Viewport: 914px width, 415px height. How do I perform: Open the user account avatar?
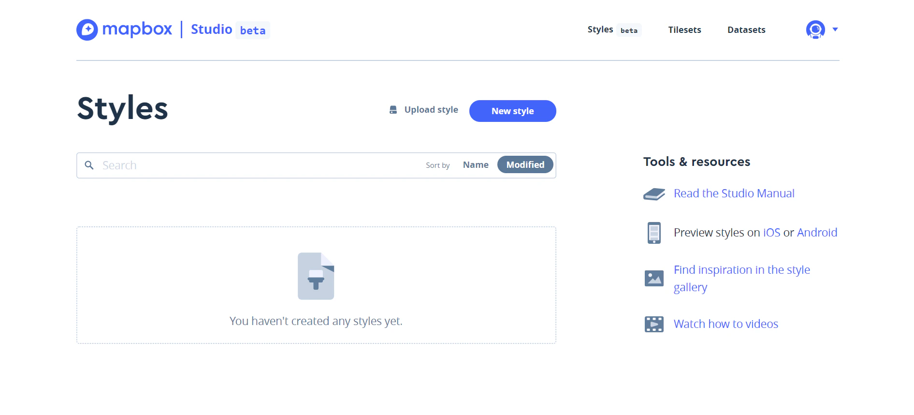point(815,30)
